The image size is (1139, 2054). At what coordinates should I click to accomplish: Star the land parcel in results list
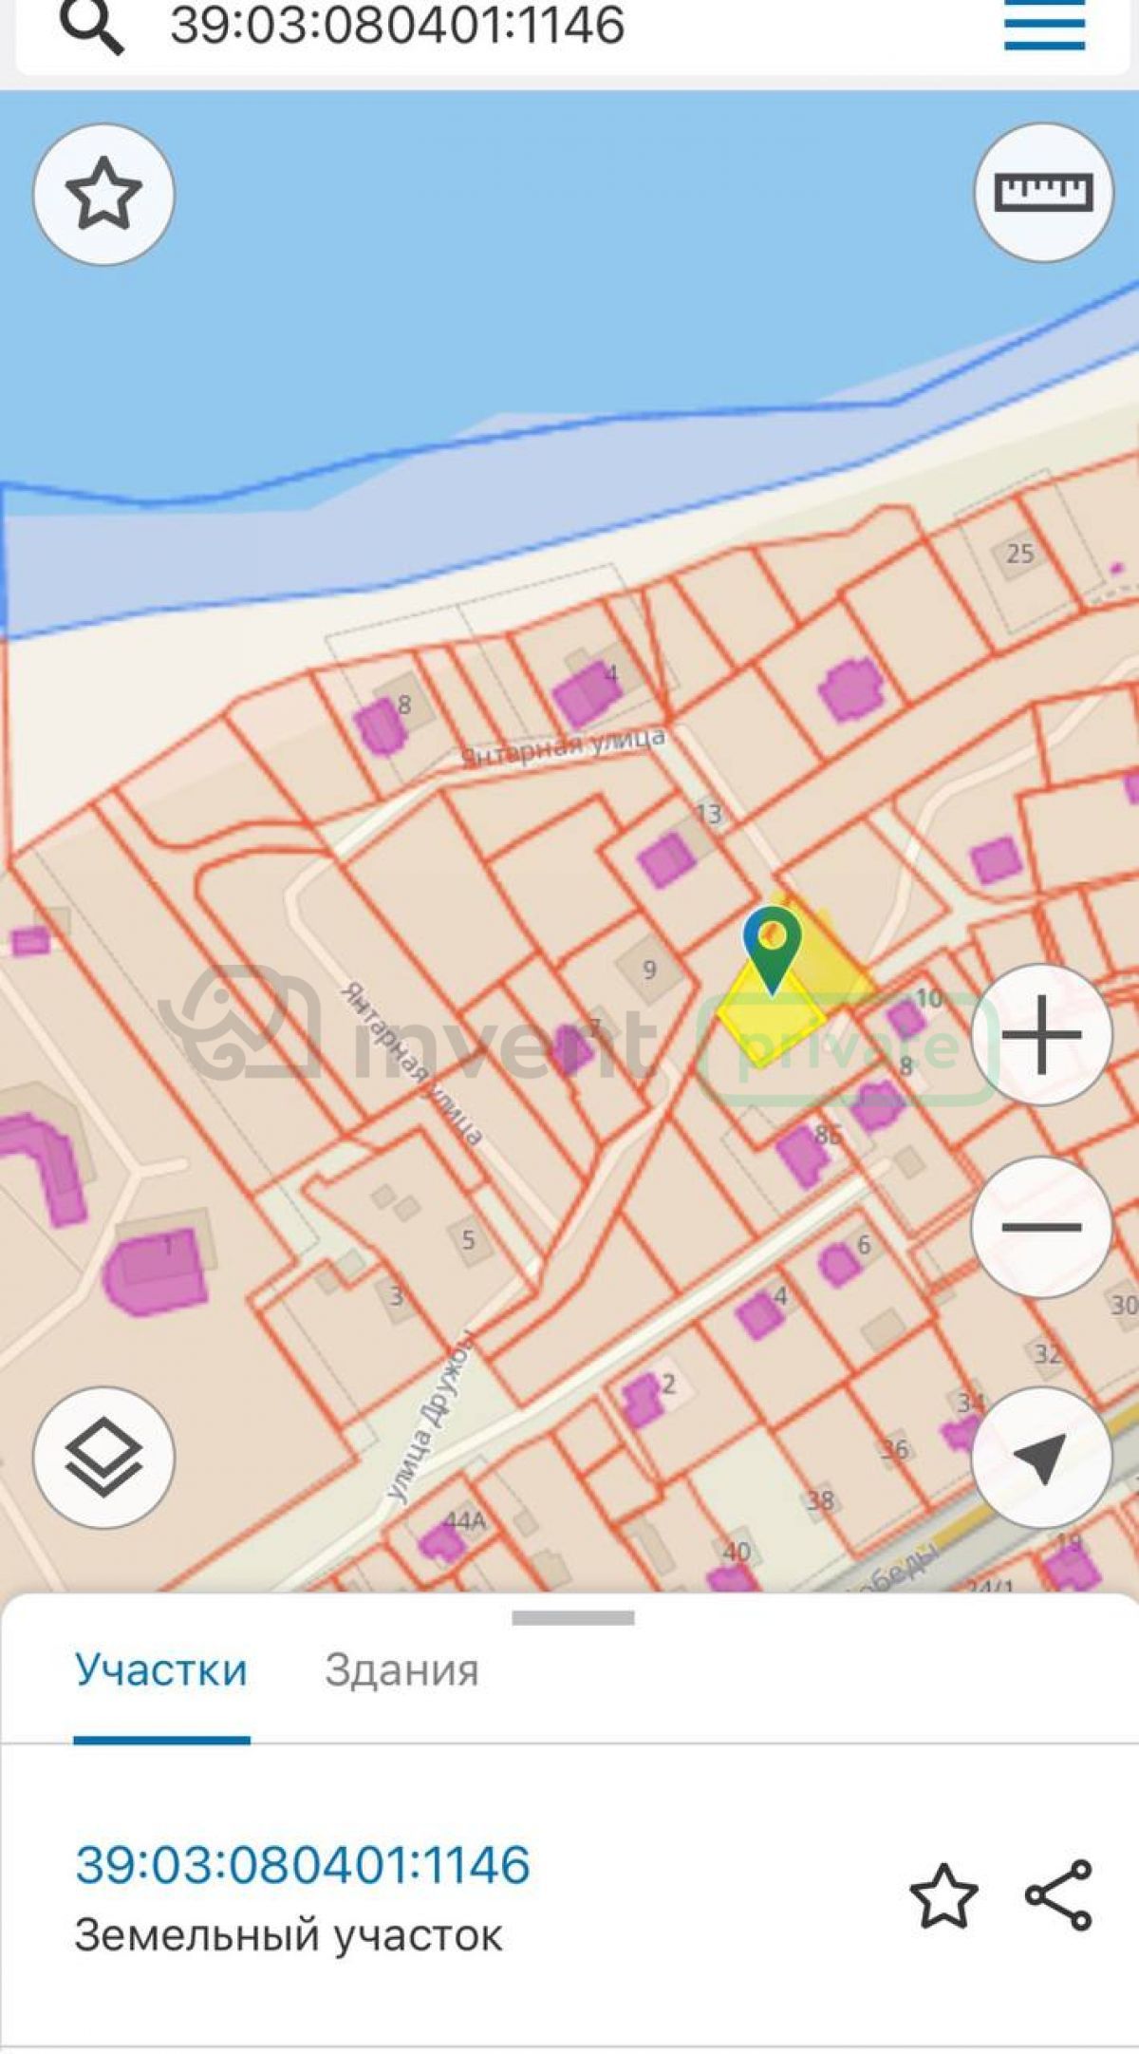[943, 1895]
